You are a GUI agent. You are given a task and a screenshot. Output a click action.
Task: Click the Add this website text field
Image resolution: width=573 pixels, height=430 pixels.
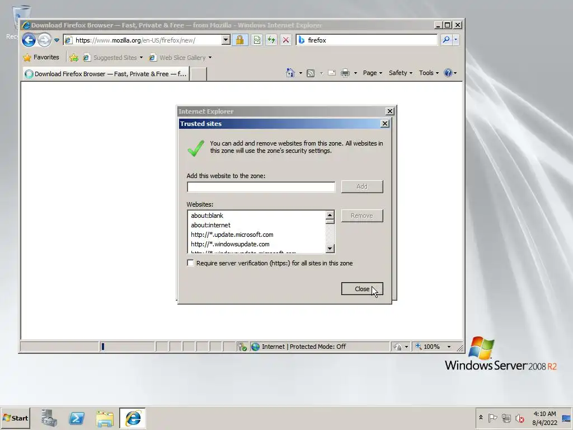tap(261, 187)
